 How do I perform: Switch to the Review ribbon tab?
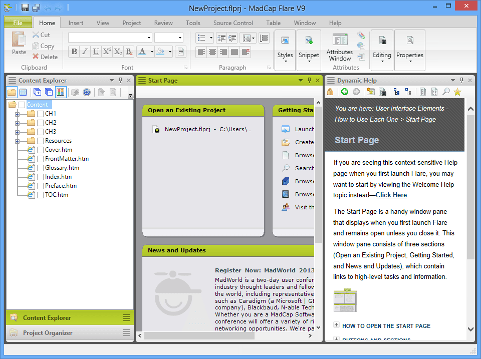(163, 23)
